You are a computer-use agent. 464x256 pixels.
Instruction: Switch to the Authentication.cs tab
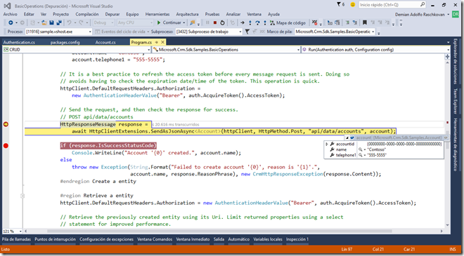click(x=19, y=42)
